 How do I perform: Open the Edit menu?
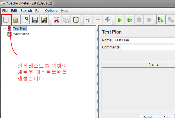pyautogui.click(x=14, y=11)
